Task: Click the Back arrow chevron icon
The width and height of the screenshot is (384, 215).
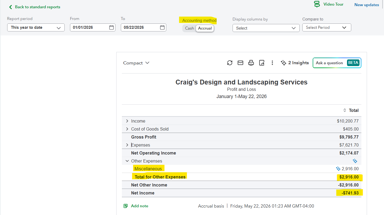Action: (x=10, y=7)
